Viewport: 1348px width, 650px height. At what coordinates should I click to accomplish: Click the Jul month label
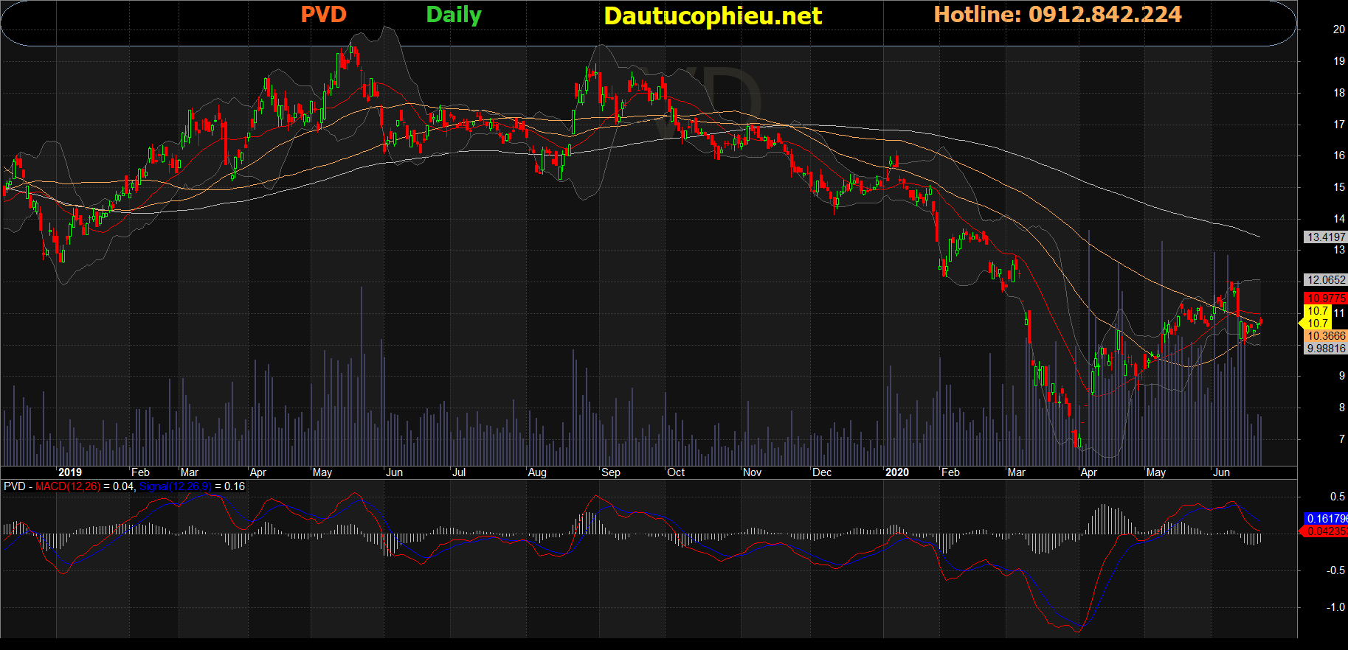pyautogui.click(x=459, y=472)
